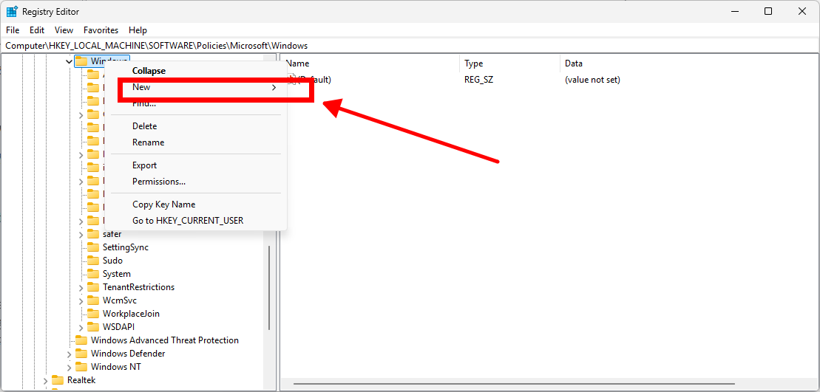
Task: Select the SettingSync folder icon
Action: (x=92, y=247)
